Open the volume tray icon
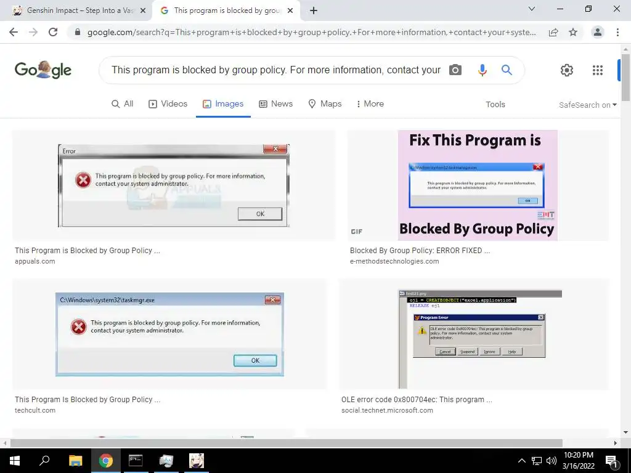Viewport: 631px width, 473px height. (x=552, y=461)
